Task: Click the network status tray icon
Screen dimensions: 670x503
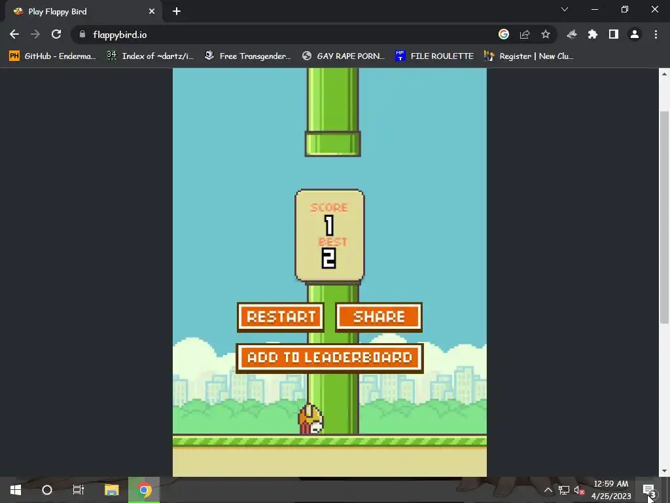Action: (563, 490)
